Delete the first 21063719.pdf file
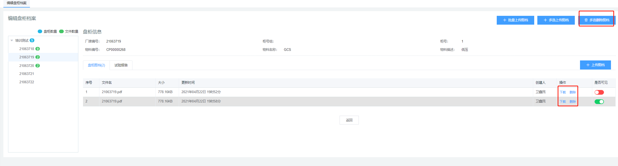The width and height of the screenshot is (618, 166). click(x=572, y=92)
